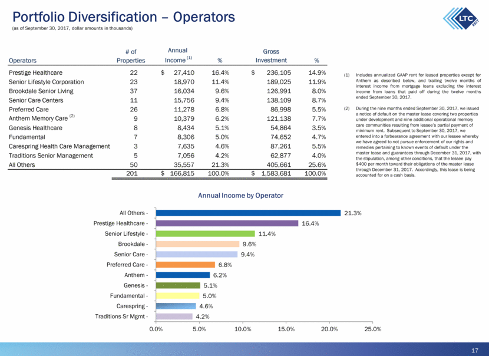Select the gross investment value "189,025"
Image resolution: width=489 pixels, height=356 pixels.
click(x=279, y=82)
